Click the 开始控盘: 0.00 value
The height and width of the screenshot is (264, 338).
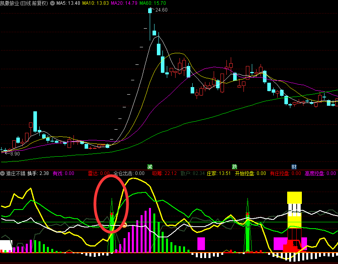point(251,173)
